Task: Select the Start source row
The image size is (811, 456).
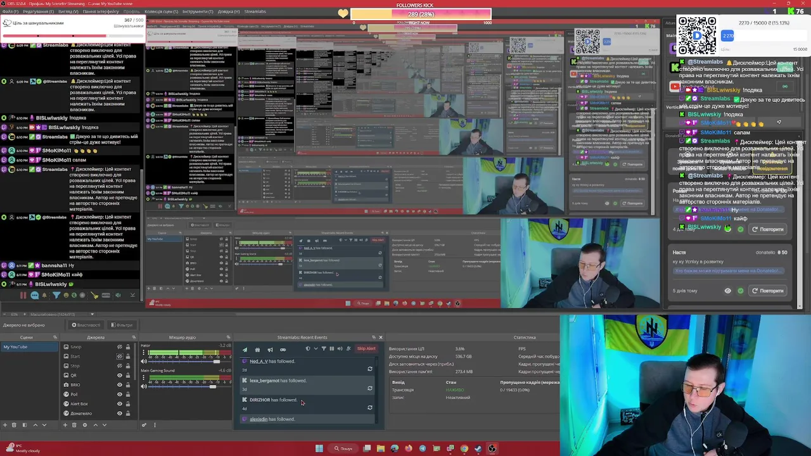Action: tap(97, 357)
